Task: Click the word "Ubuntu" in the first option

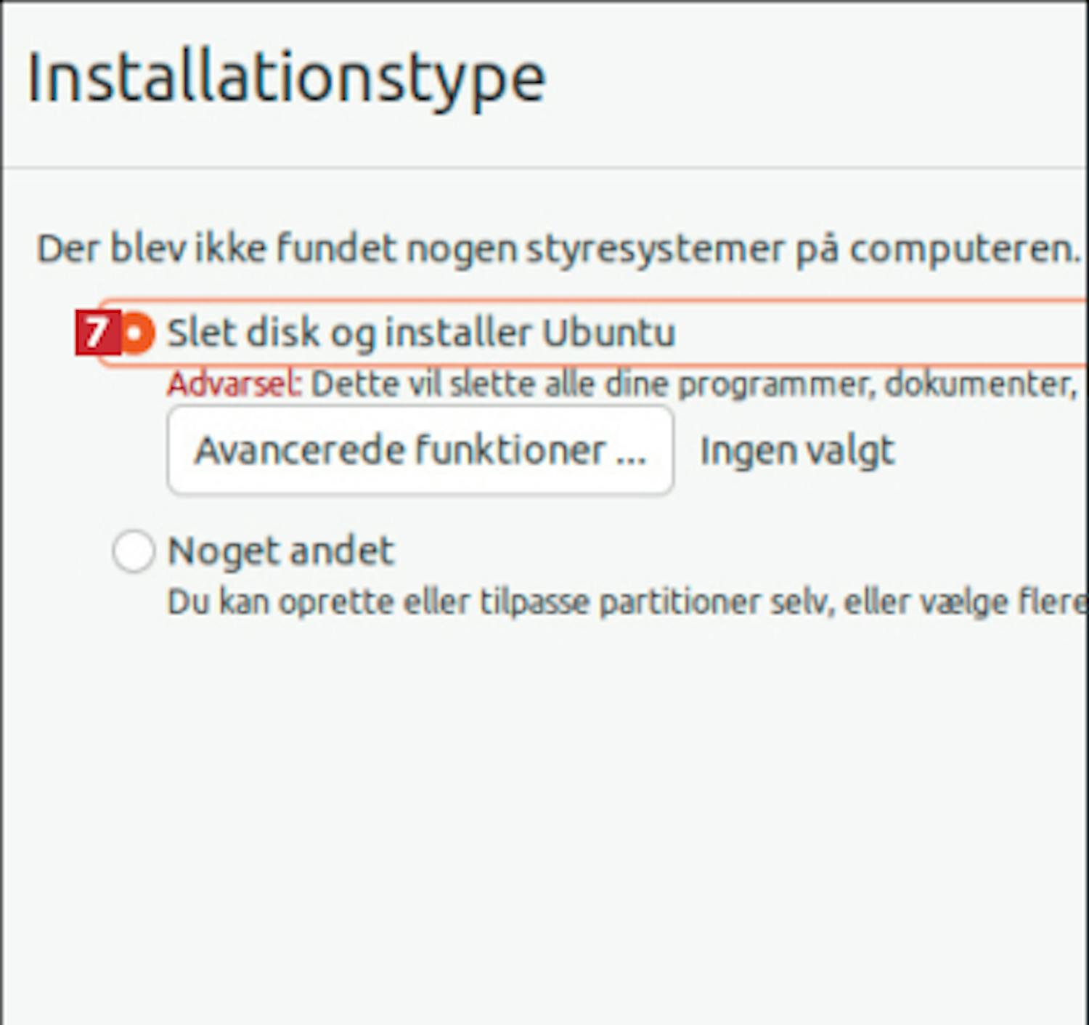Action: [x=608, y=333]
